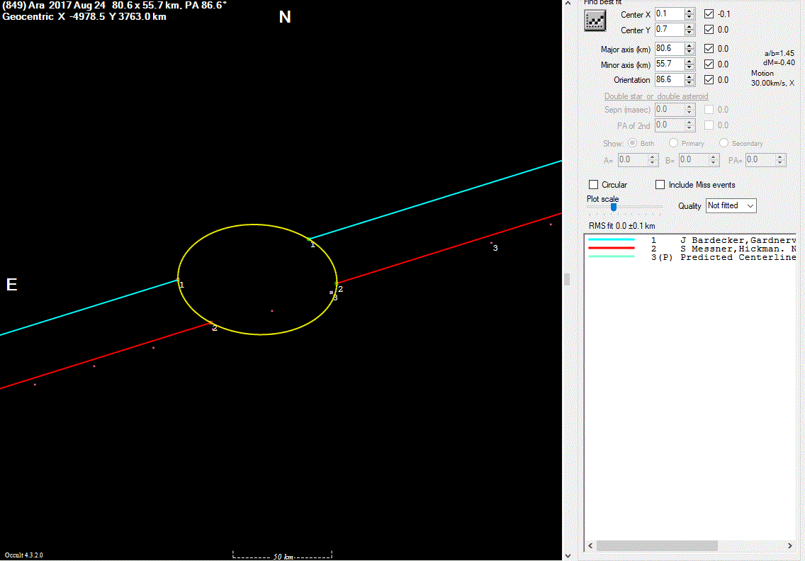Adjust the Plot scale slider handle
Image resolution: width=805 pixels, height=561 pixels.
[613, 207]
